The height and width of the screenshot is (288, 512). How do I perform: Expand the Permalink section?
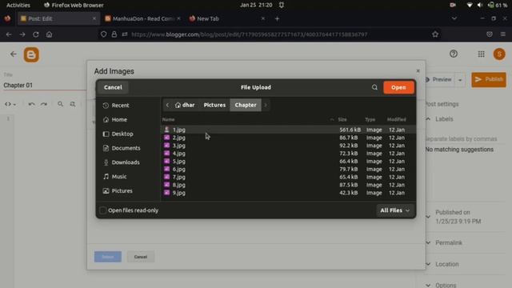(x=428, y=242)
